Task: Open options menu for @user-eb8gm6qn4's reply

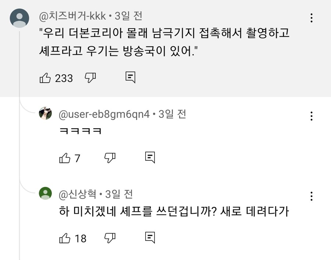Action: 312,116
